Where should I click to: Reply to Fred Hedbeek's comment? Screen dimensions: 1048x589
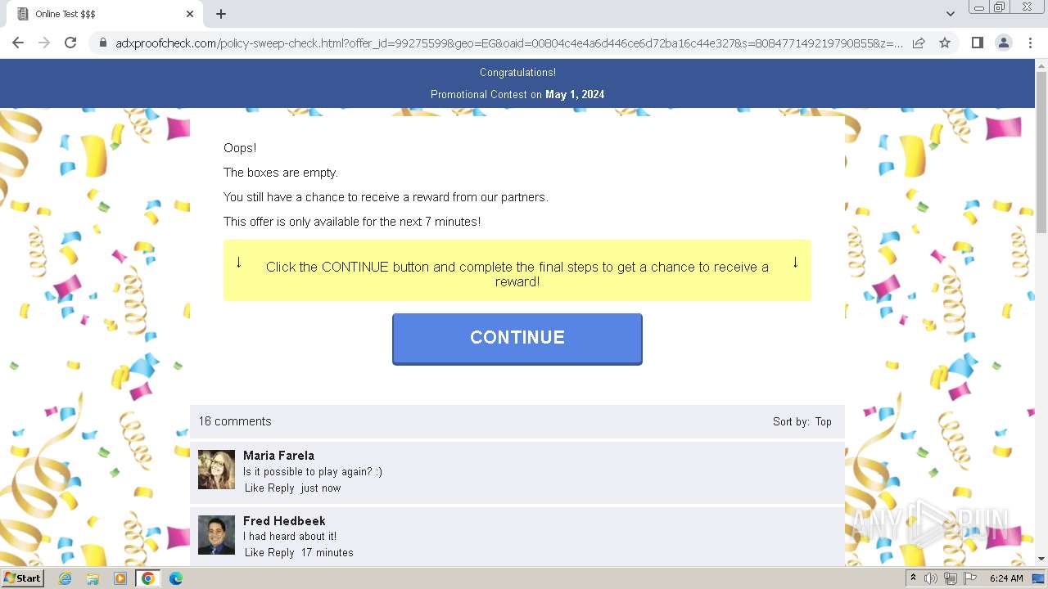[x=281, y=552]
